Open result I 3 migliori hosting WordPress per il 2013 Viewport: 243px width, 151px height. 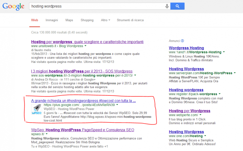[82, 71]
